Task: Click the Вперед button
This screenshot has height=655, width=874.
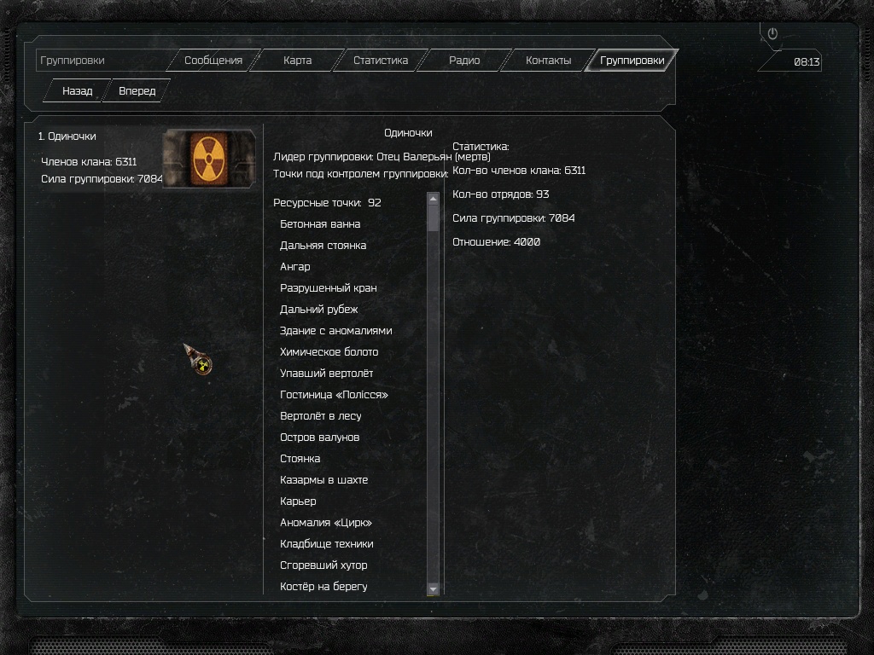Action: (137, 90)
